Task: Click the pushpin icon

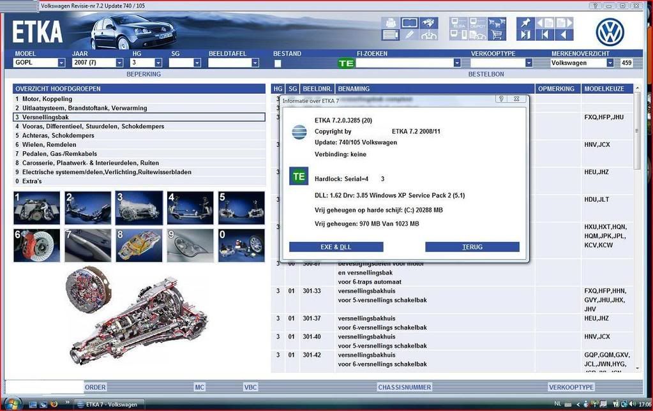Action: point(525,23)
